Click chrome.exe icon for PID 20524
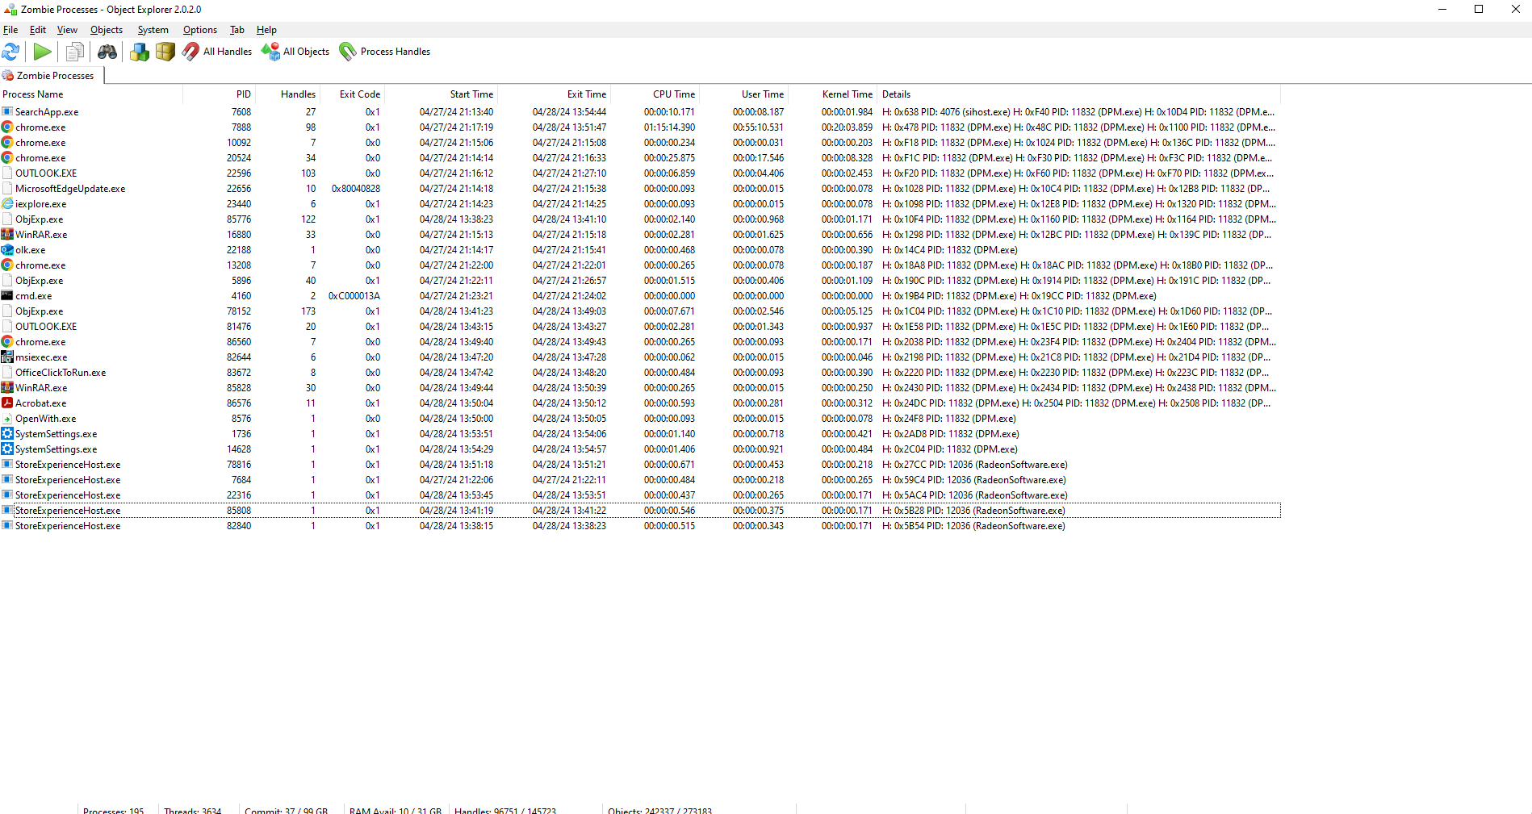 click(x=7, y=158)
